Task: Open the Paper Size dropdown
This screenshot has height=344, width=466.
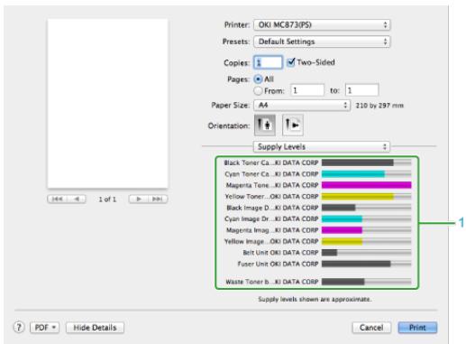Action: click(302, 106)
